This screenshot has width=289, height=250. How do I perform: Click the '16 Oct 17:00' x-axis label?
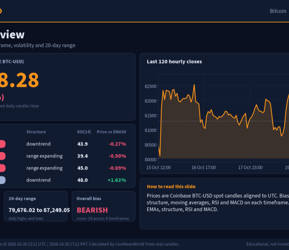pos(203,167)
